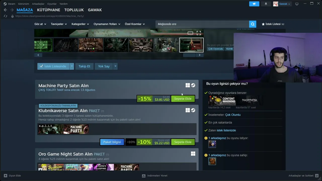The height and width of the screenshot is (181, 322).
Task: Click the help icon beside Oro Game Night PAKET
Action: click(x=107, y=155)
